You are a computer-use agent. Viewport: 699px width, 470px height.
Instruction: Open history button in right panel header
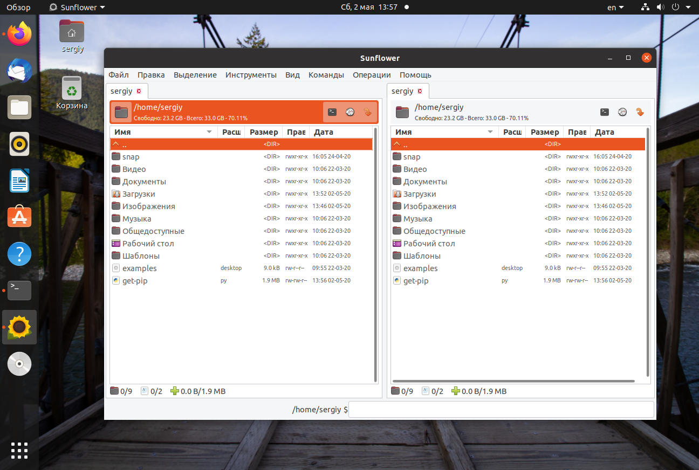coord(622,112)
